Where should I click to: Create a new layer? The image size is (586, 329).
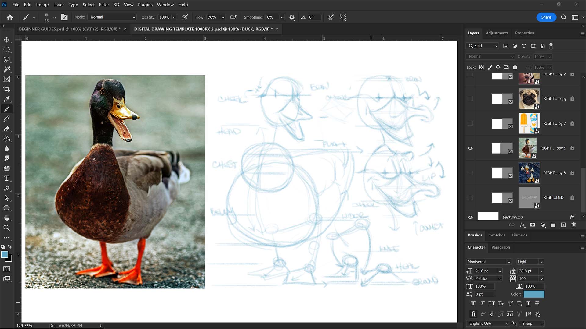point(563,225)
